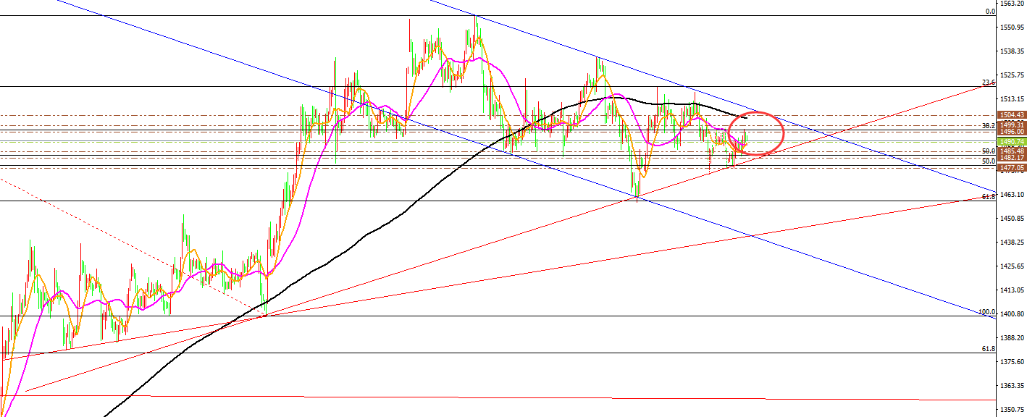Select the 61.8 label near 1463.10
Screen dimensions: 1027x417
point(989,197)
